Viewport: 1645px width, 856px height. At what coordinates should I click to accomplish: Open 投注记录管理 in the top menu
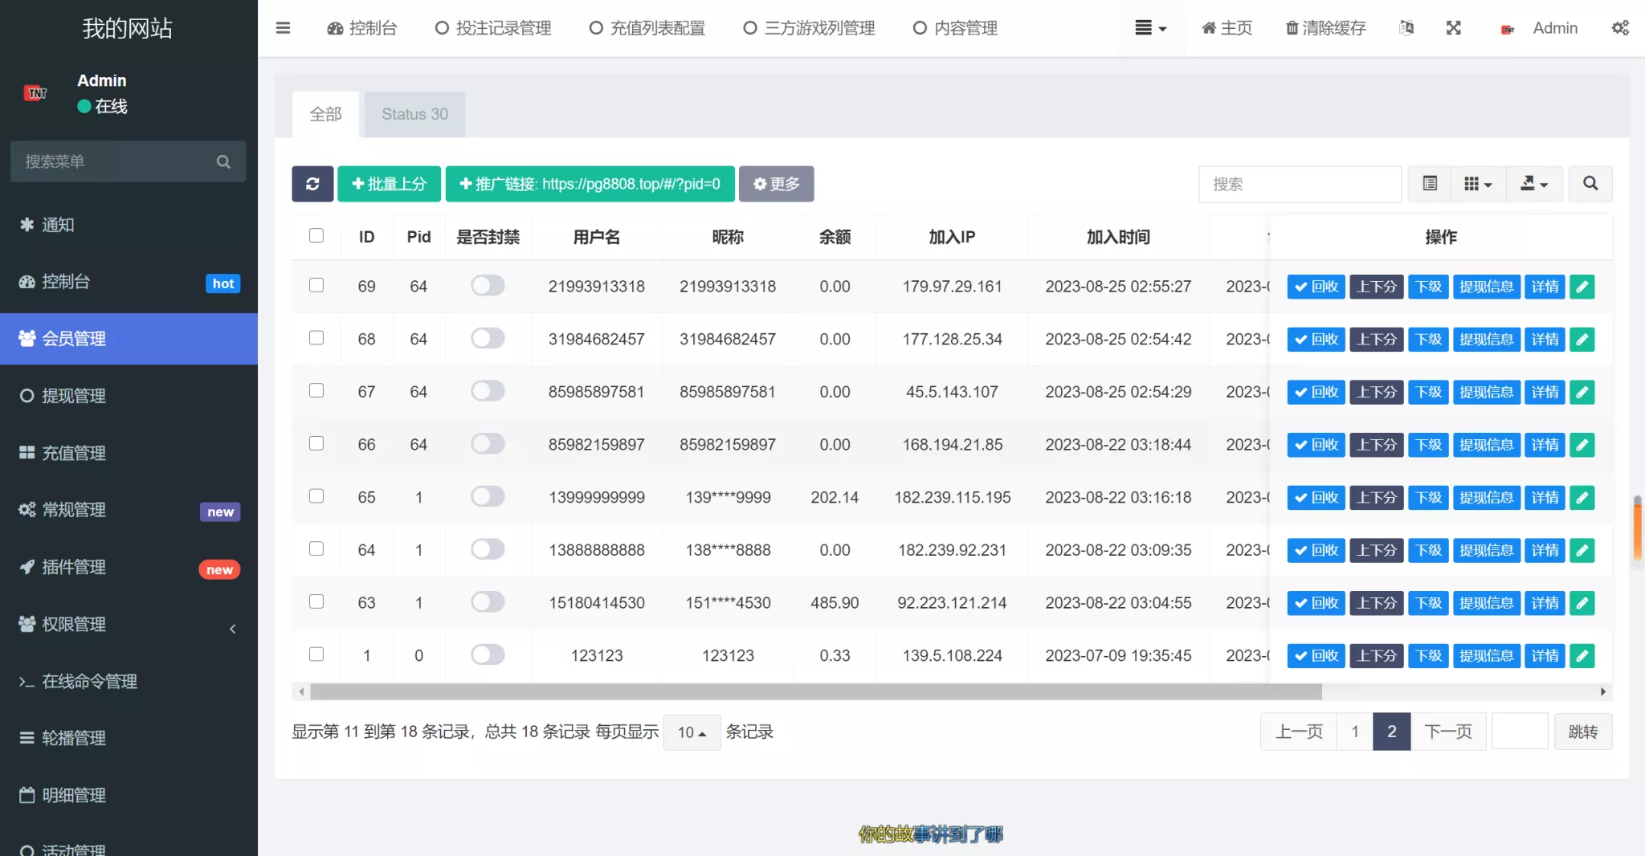(x=492, y=28)
